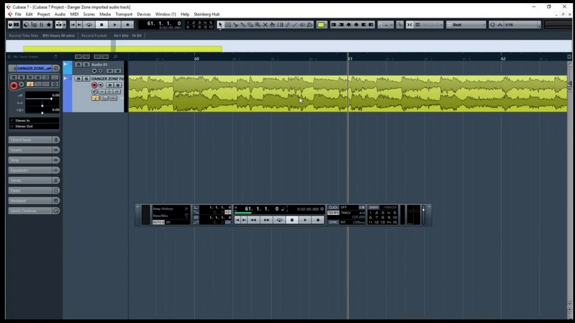Open the Stereo In input routing
The height and width of the screenshot is (323, 575).
coord(34,120)
